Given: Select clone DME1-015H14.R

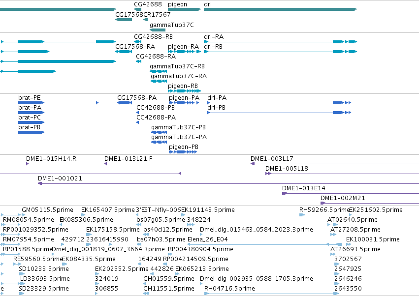Looking at the screenshot, I should coord(51,159).
